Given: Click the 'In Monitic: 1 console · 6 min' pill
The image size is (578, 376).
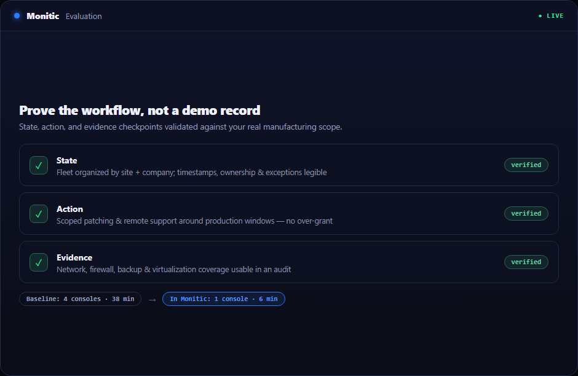Looking at the screenshot, I should pos(224,299).
